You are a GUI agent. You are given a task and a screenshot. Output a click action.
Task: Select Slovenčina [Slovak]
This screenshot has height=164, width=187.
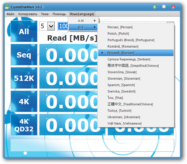point(136,72)
